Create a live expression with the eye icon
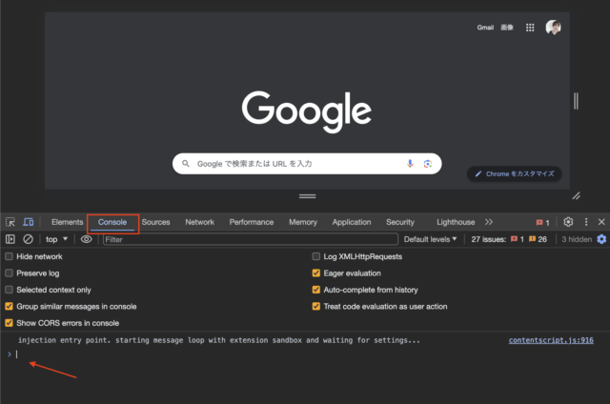Screen dimensions: 610x404 click(x=86, y=239)
